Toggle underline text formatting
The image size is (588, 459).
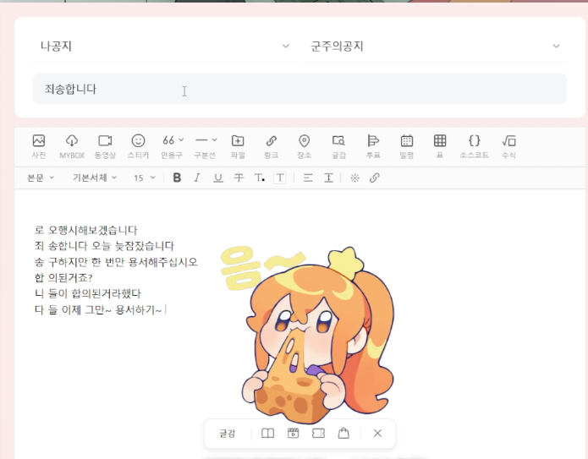[218, 178]
